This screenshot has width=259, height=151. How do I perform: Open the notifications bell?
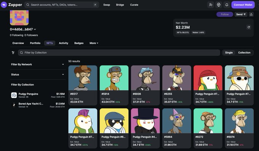227,5
